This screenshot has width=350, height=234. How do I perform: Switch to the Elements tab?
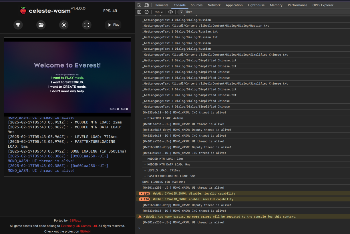(161, 5)
